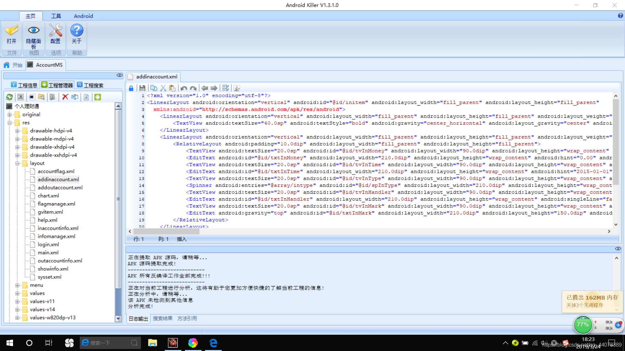Select the 日志输出 output tab
Screen dimensions: 625x351
pyautogui.click(x=138, y=319)
